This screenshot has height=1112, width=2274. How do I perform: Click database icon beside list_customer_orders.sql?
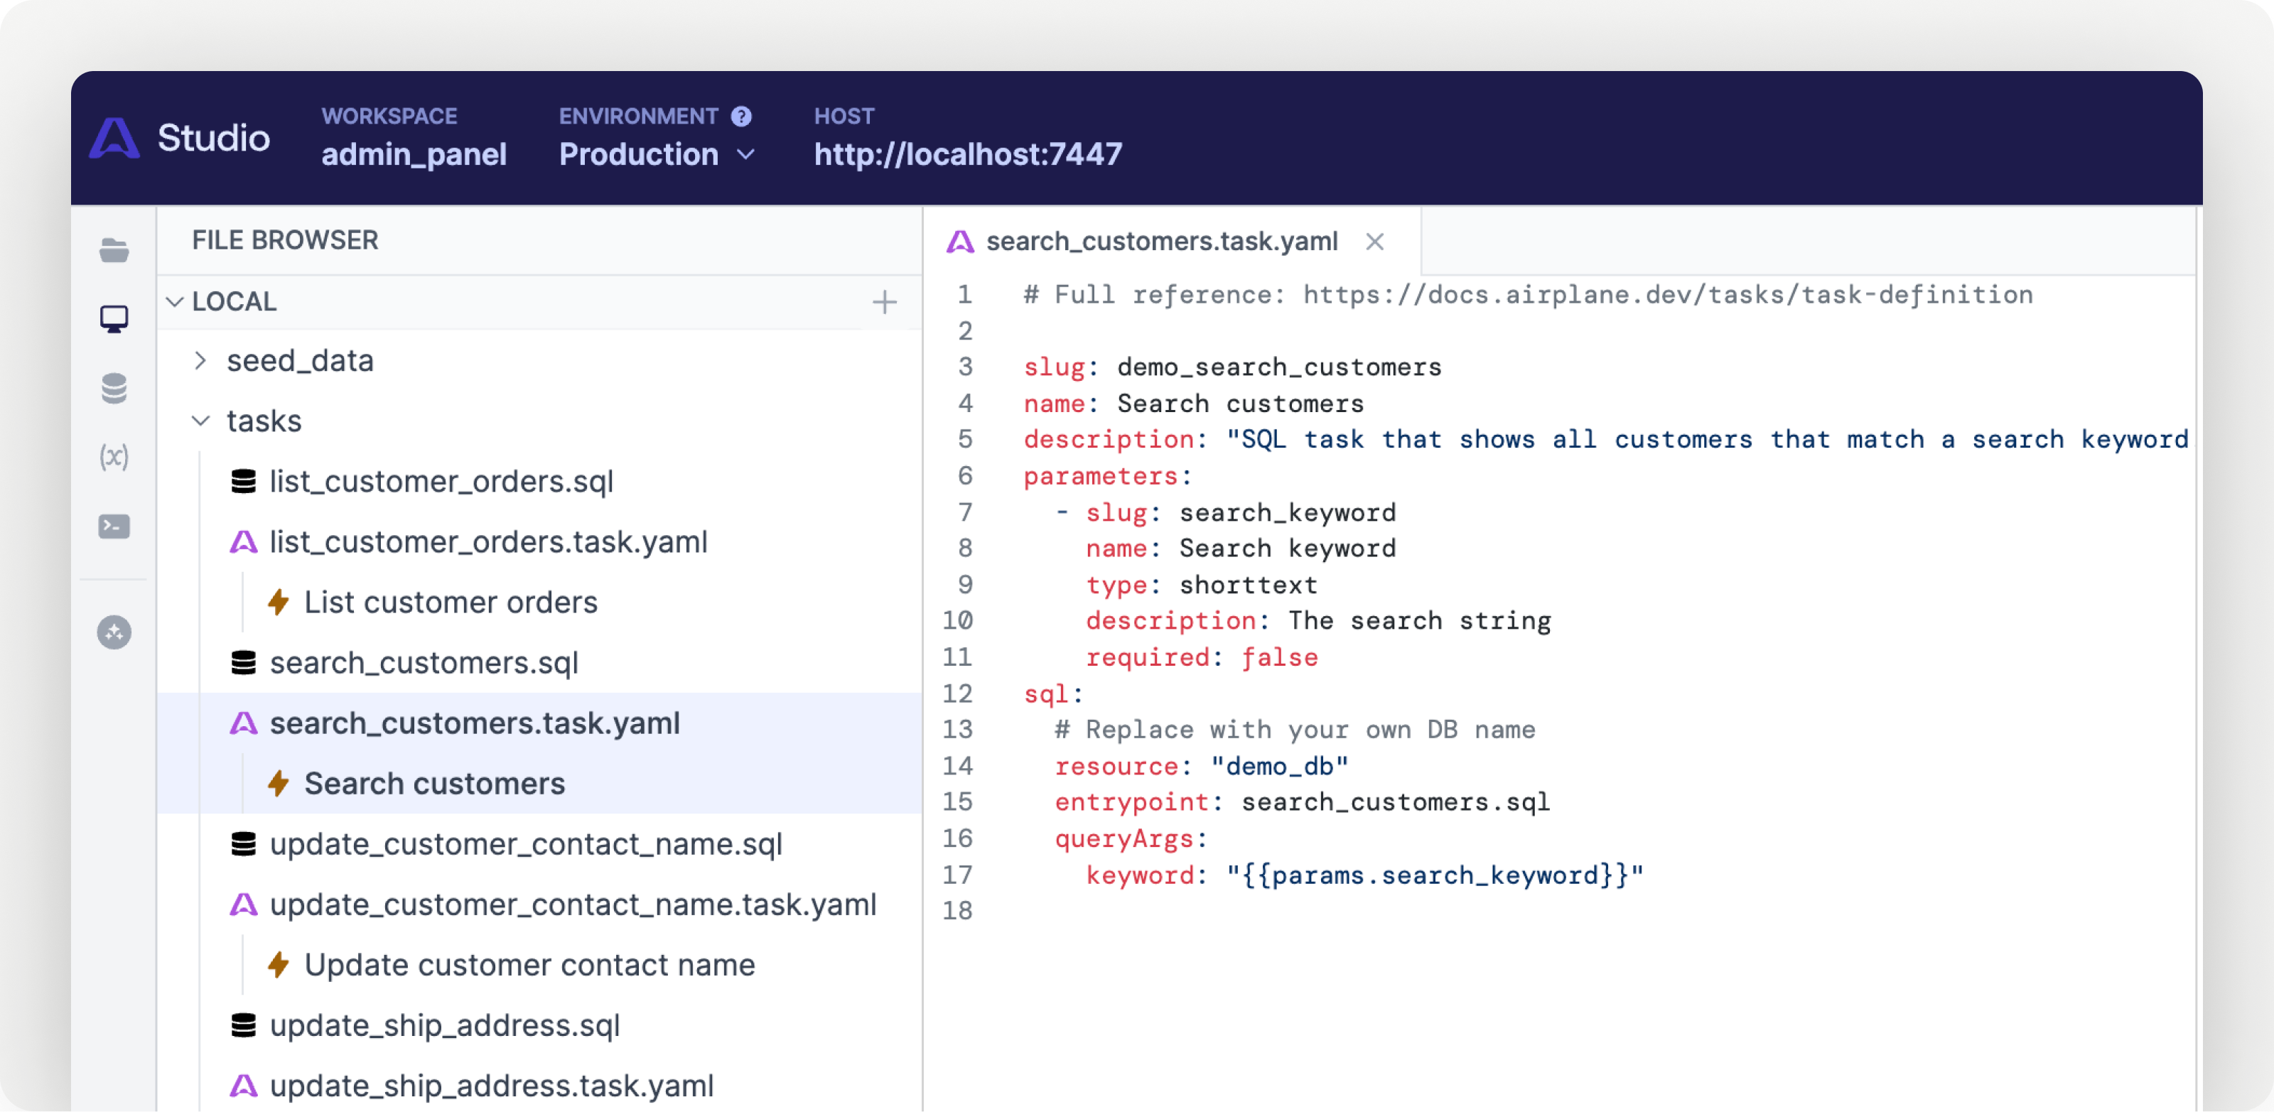click(244, 481)
